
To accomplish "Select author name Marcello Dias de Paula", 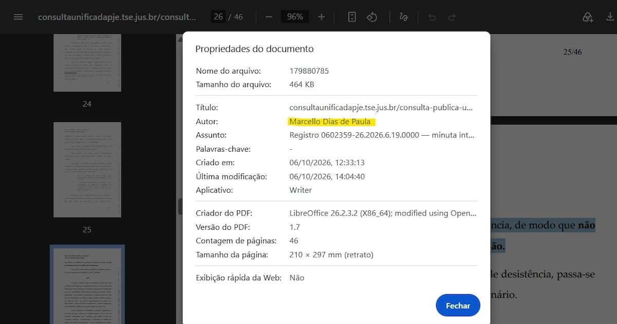I will point(330,122).
